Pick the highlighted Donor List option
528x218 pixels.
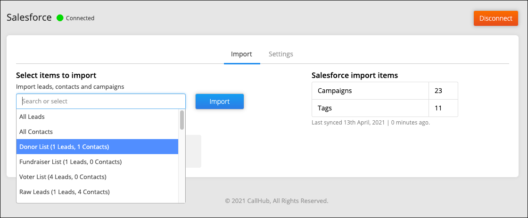tap(97, 147)
